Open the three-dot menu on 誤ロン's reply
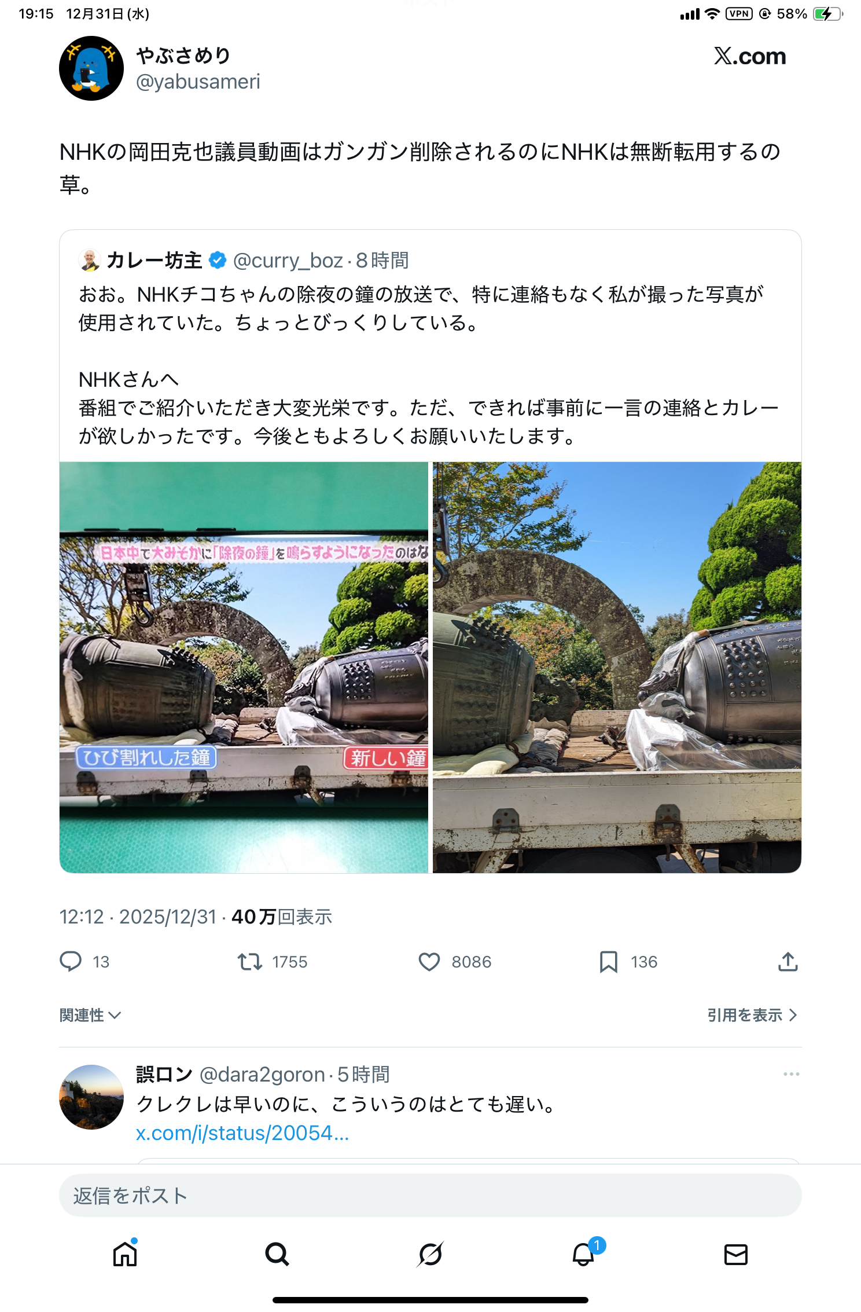This screenshot has width=861, height=1312. click(791, 1074)
